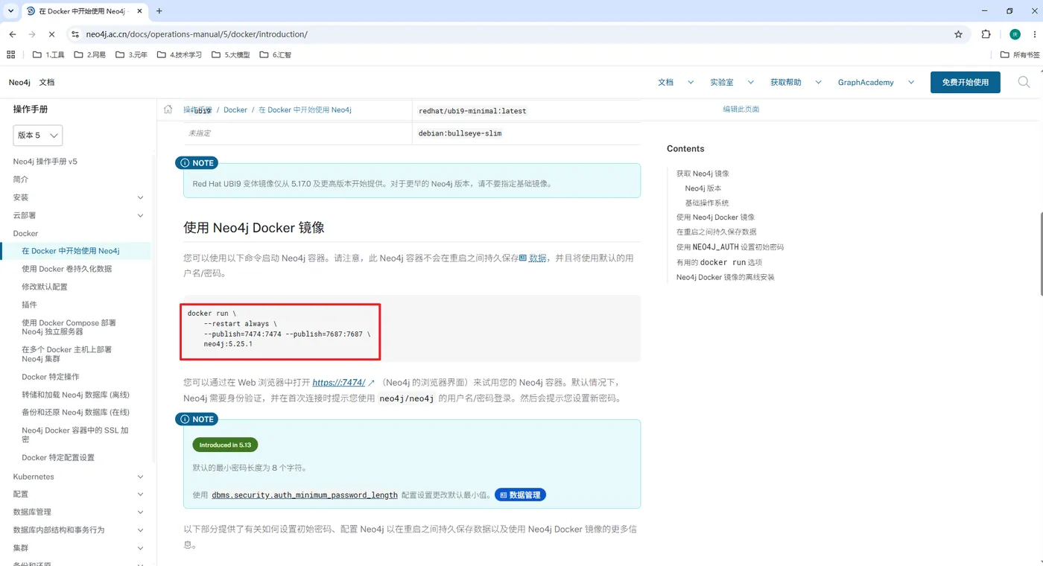Open the Chrome profile avatar
This screenshot has width=1043, height=566.
1015,34
